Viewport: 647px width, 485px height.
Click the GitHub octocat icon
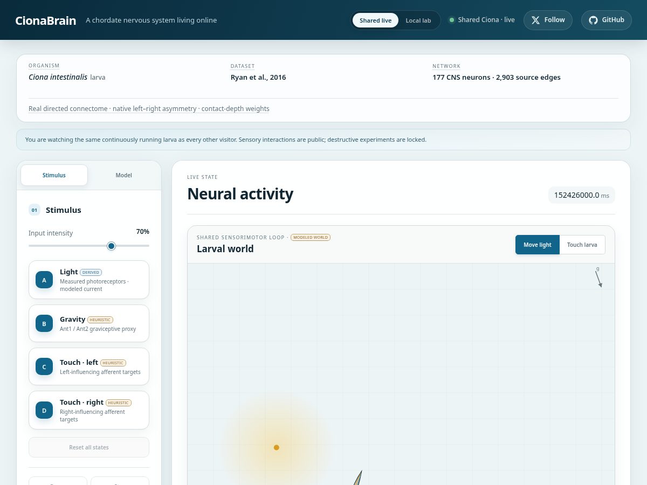point(593,20)
